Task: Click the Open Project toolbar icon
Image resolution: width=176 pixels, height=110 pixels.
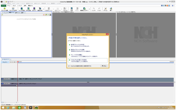Action: click(5, 9)
